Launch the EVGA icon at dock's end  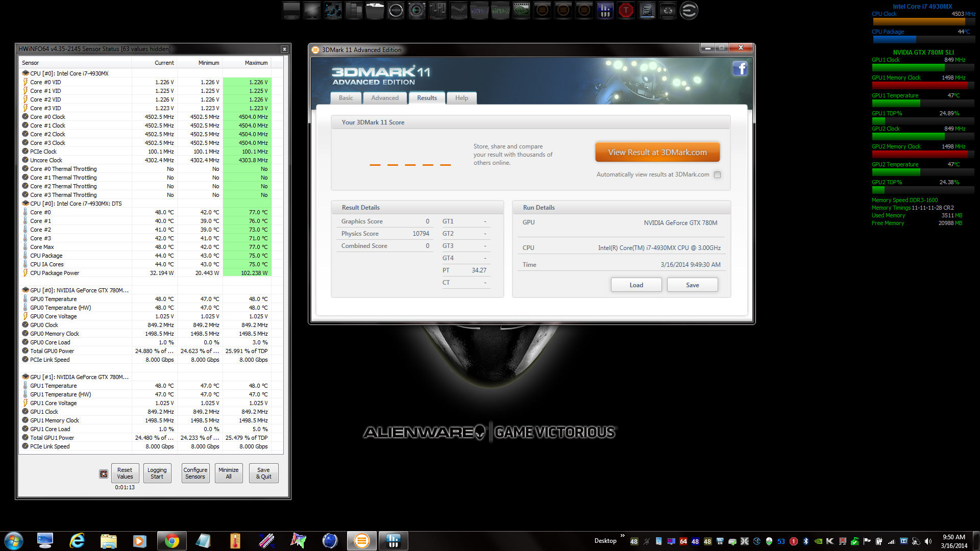689,11
